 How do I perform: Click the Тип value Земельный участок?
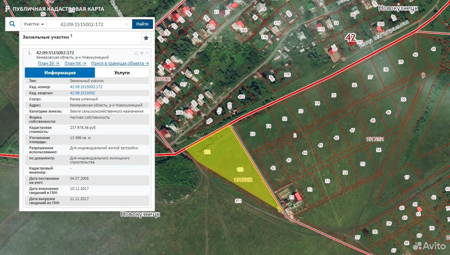[x=87, y=81]
